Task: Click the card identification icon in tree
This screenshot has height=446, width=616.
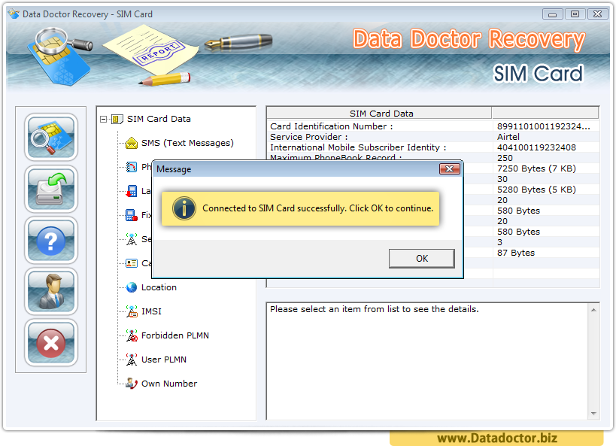Action: pyautogui.click(x=131, y=263)
